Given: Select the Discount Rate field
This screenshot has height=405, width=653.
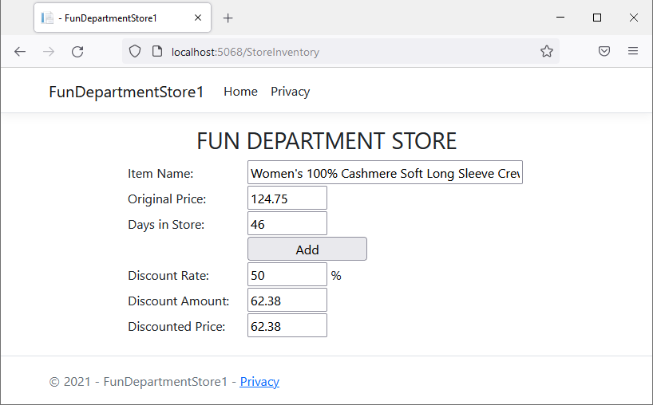Looking at the screenshot, I should tap(287, 274).
